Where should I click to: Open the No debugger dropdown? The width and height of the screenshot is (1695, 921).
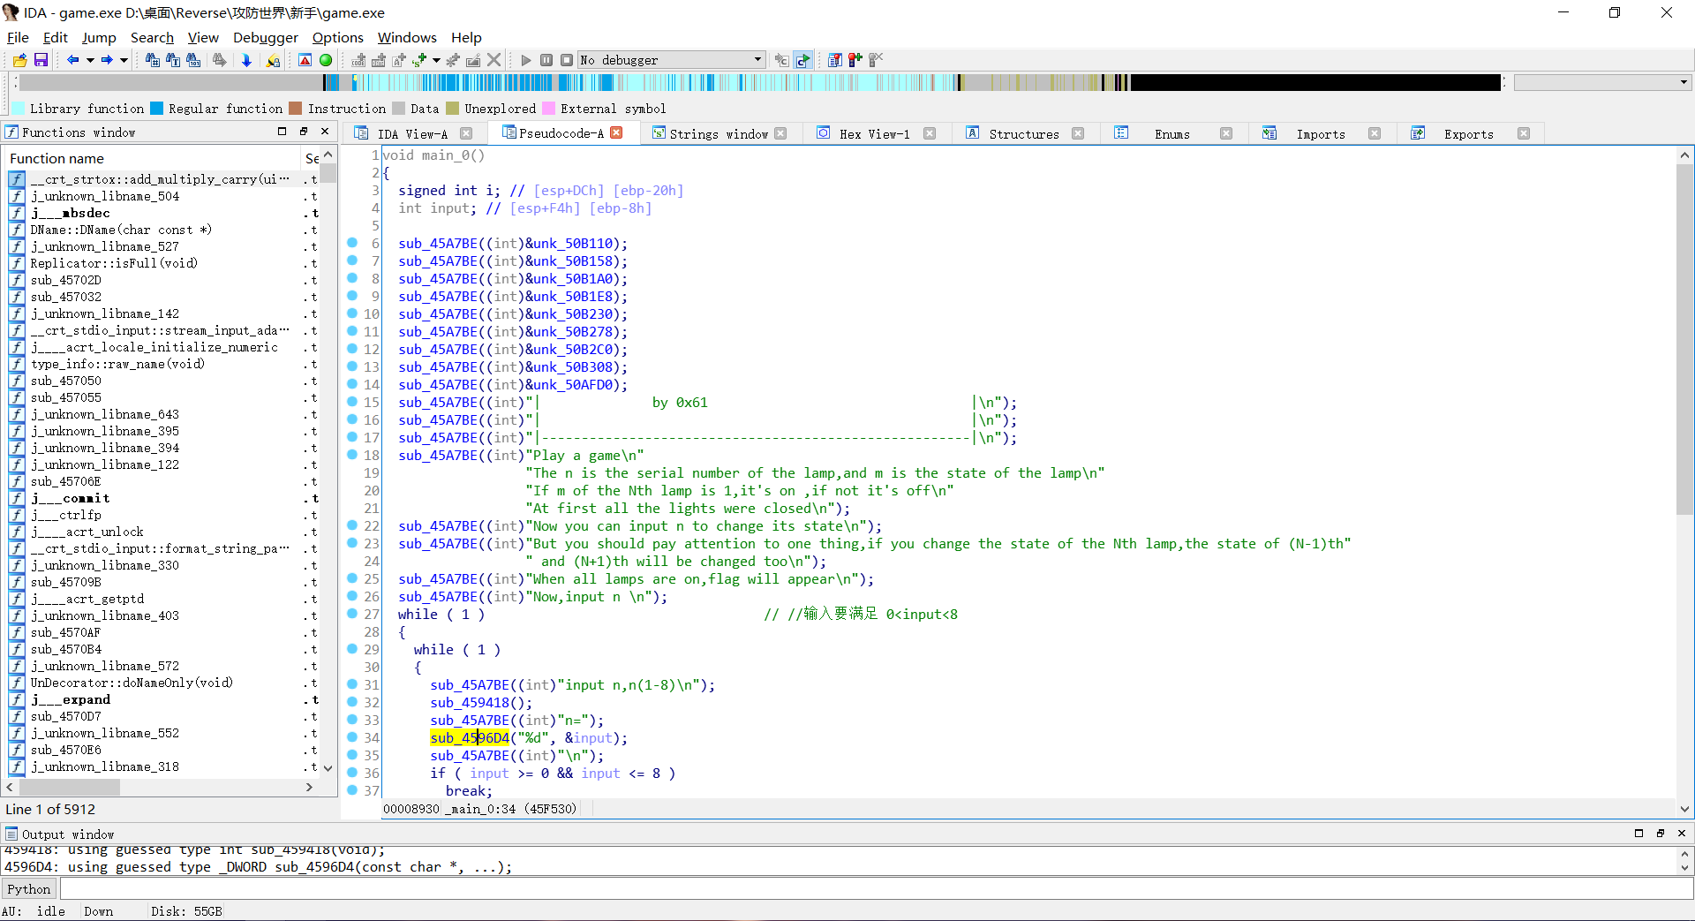(x=671, y=60)
